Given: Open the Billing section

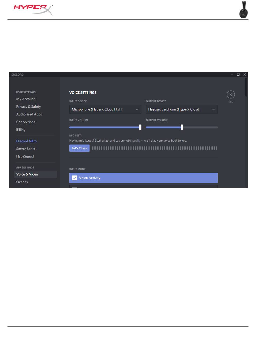Looking at the screenshot, I should click(x=21, y=130).
